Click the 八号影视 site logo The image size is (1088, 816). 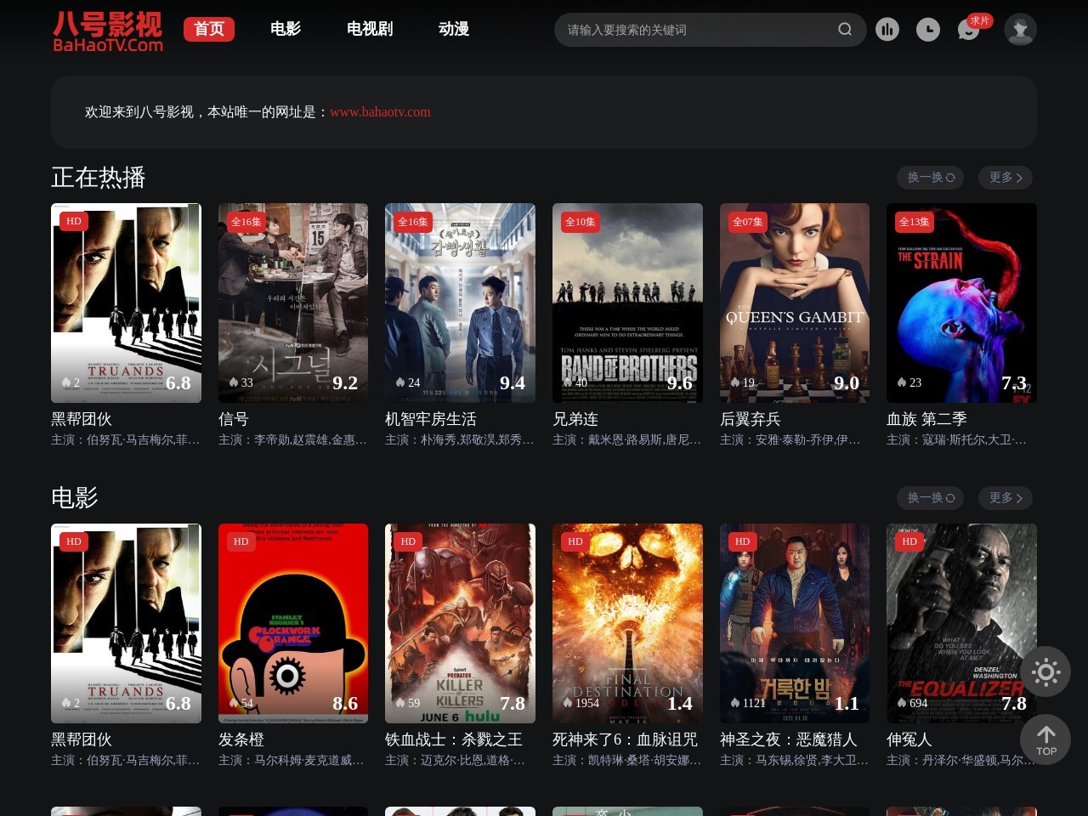point(108,31)
